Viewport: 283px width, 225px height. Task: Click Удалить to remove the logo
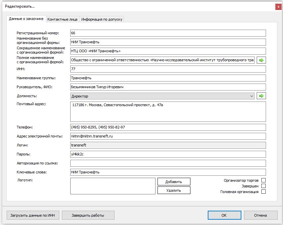174,190
